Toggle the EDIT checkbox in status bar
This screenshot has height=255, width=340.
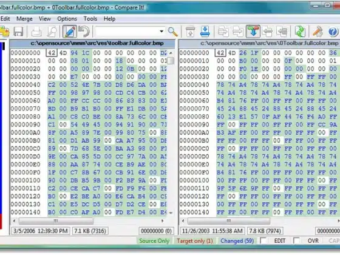(x=263, y=240)
